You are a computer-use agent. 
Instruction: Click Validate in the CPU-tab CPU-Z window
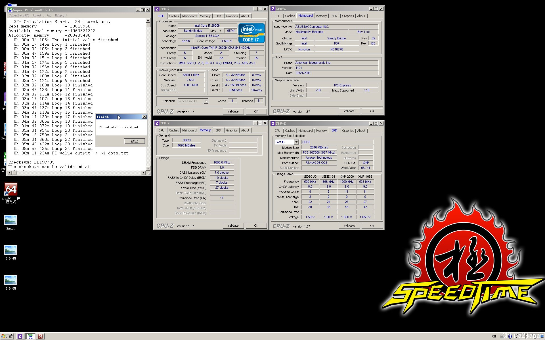(233, 111)
